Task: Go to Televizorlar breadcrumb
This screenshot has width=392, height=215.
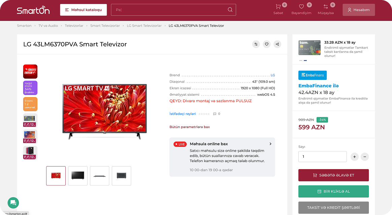Action: (74, 26)
